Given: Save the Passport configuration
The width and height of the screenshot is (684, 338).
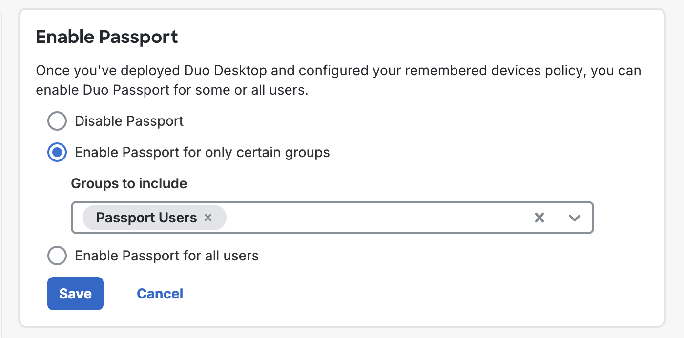Looking at the screenshot, I should tap(75, 293).
